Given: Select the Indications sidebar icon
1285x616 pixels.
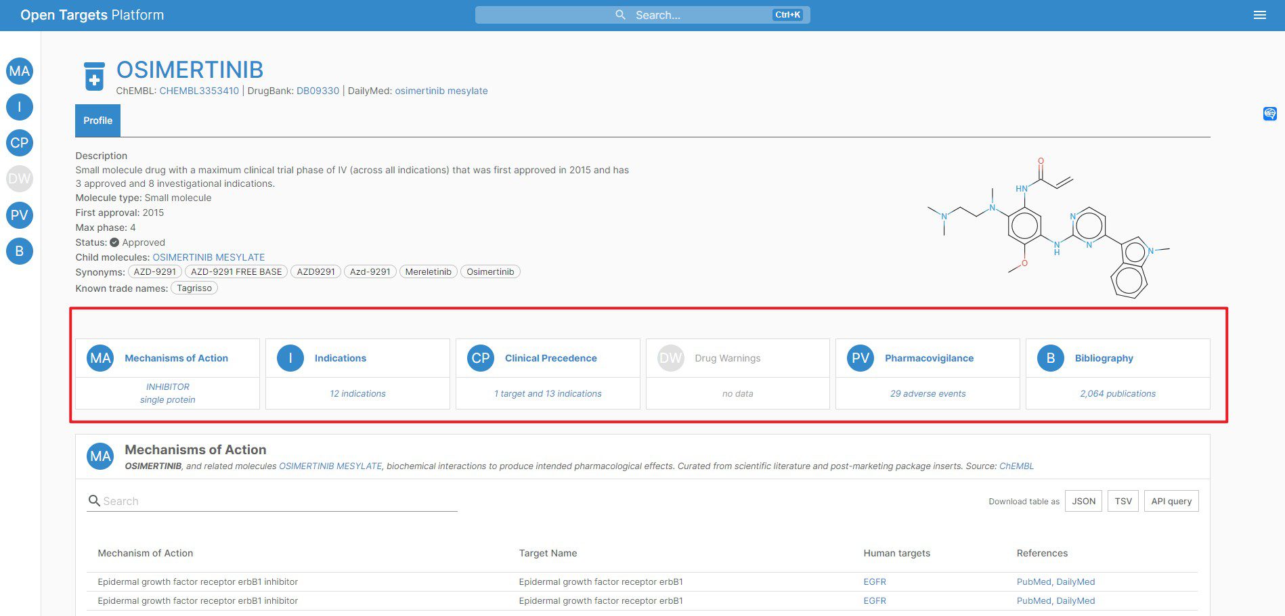Looking at the screenshot, I should click(x=20, y=106).
